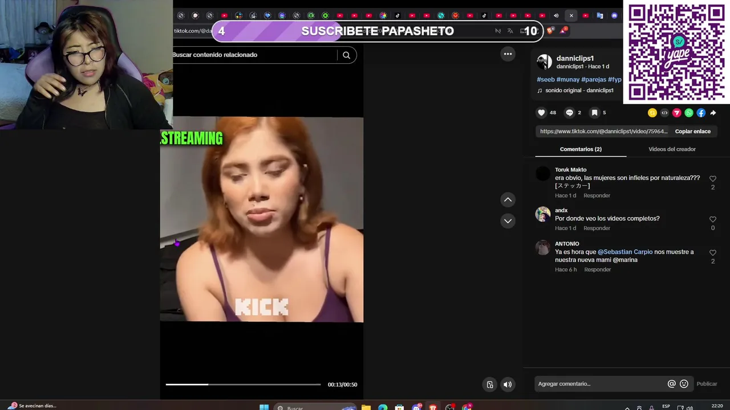The height and width of the screenshot is (410, 730).
Task: Get embed code icon
Action: tap(664, 113)
